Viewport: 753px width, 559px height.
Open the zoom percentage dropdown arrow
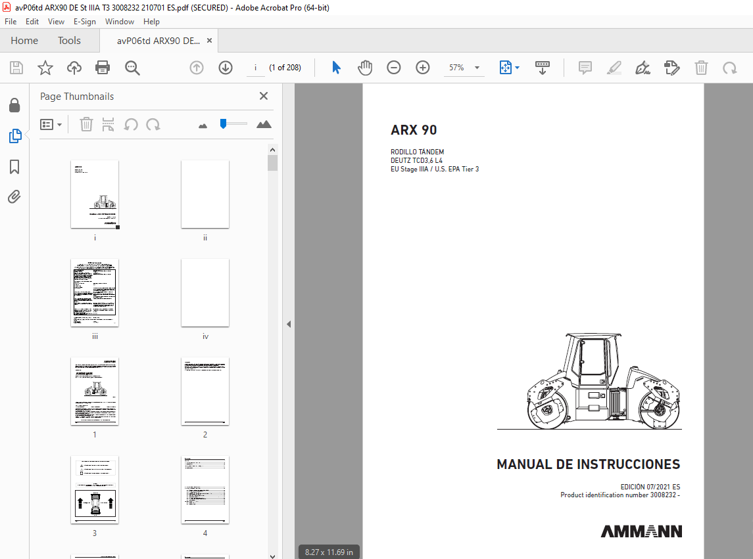coord(477,68)
